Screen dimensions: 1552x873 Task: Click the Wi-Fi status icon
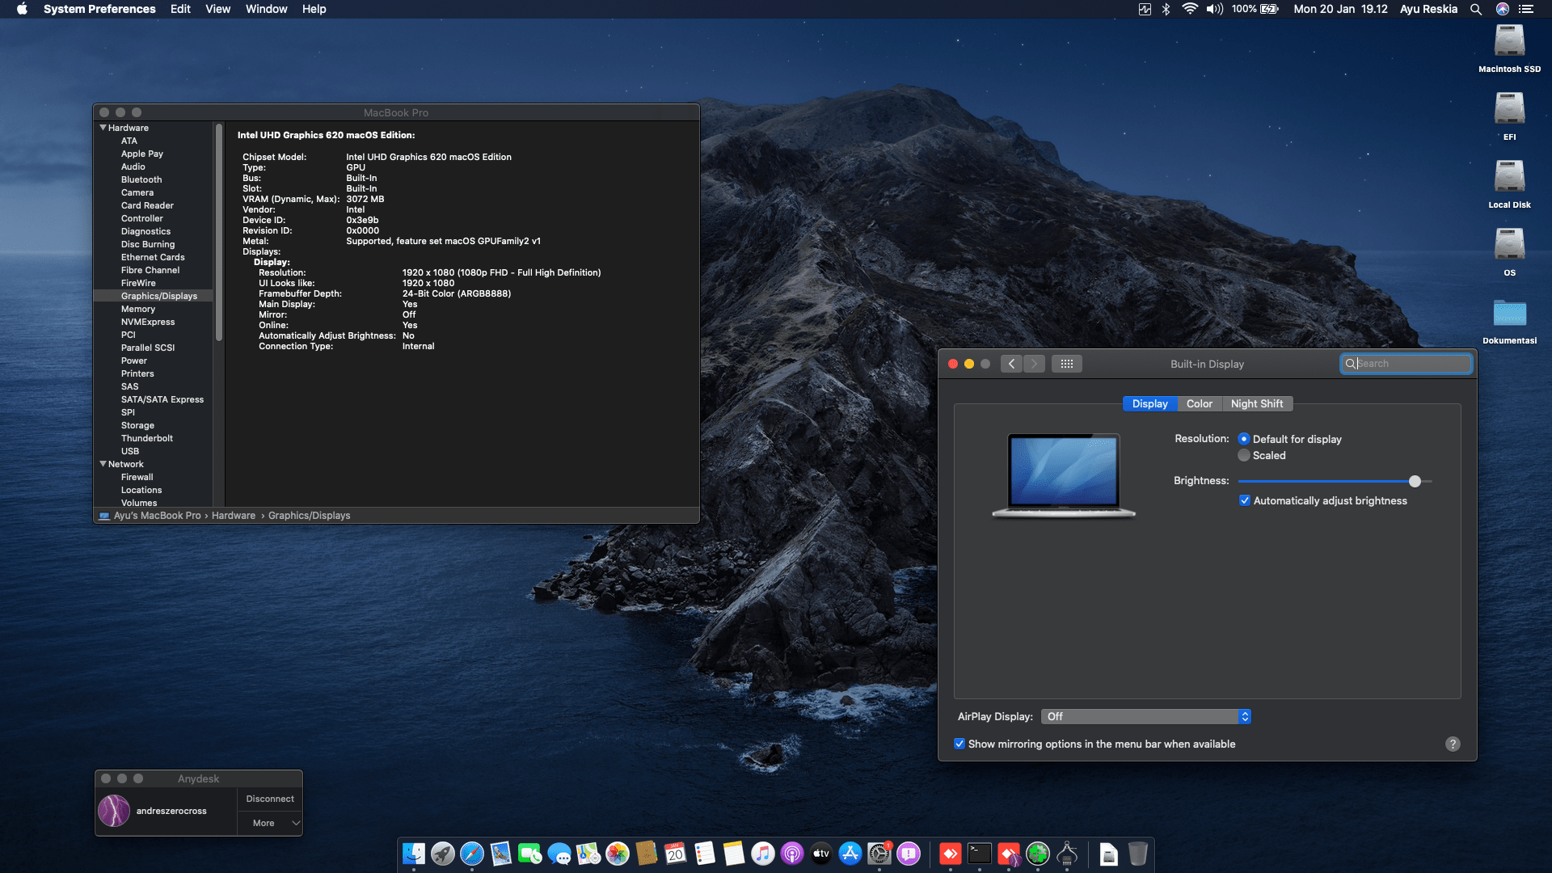(1189, 9)
